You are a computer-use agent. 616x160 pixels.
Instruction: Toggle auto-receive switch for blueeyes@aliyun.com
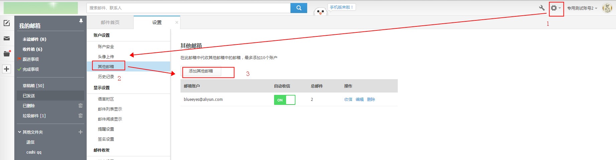coord(284,100)
